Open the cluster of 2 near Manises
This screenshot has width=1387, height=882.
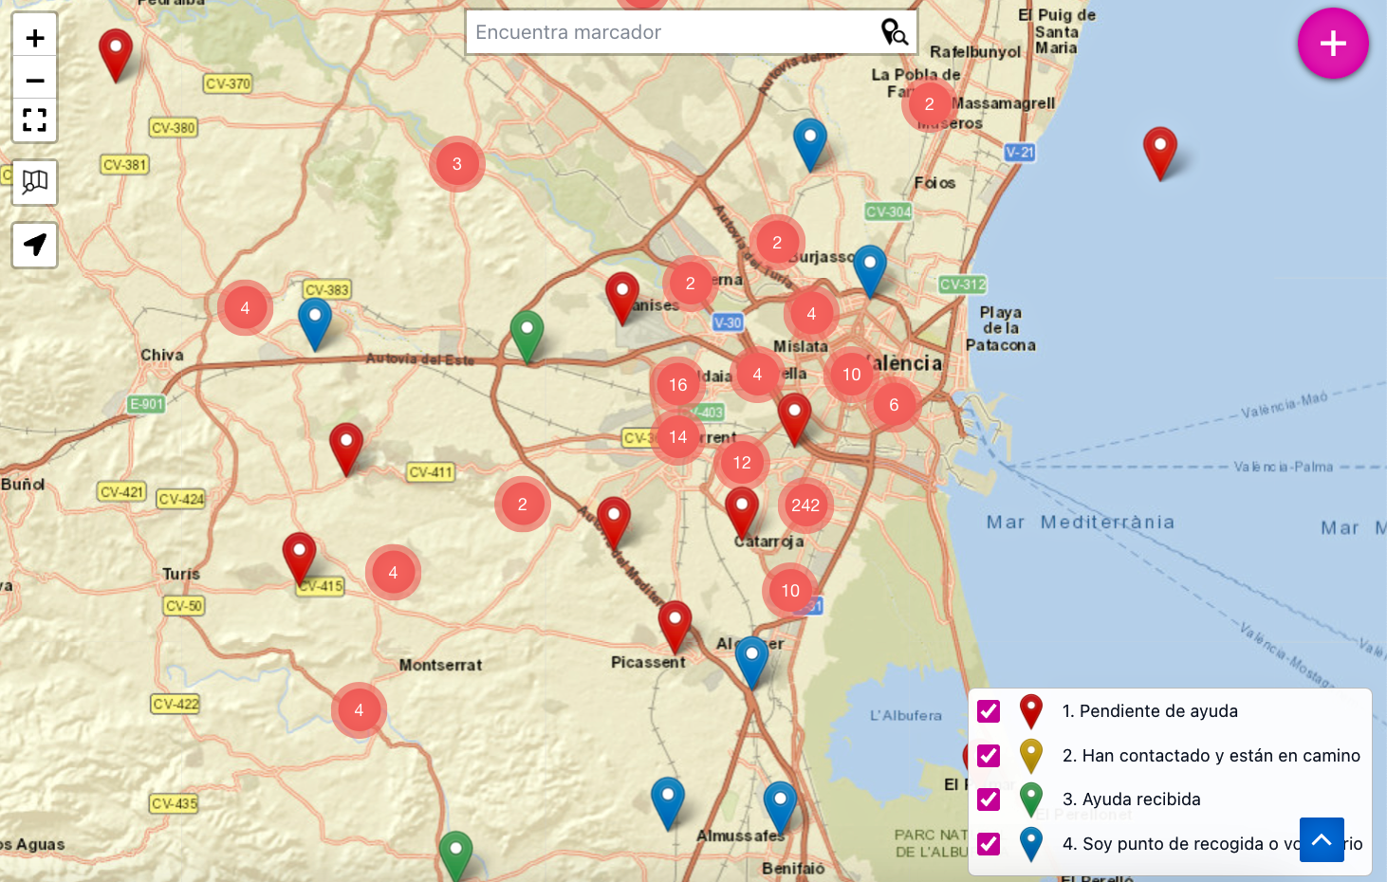(690, 284)
